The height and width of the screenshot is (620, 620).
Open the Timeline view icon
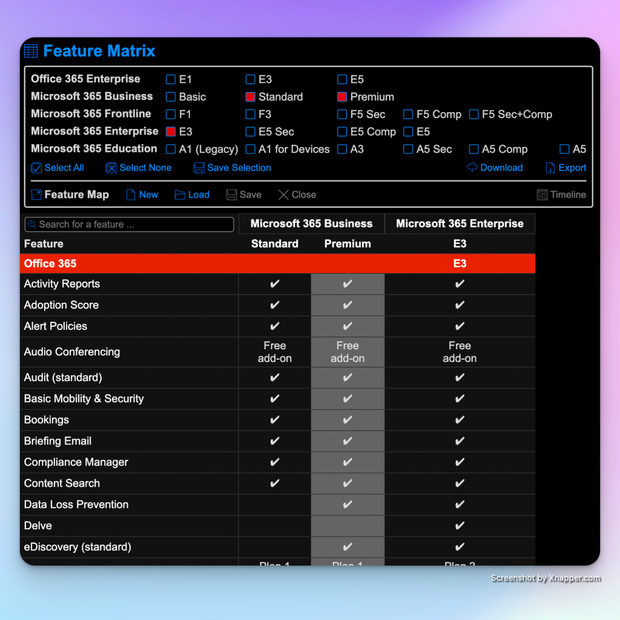pos(542,195)
